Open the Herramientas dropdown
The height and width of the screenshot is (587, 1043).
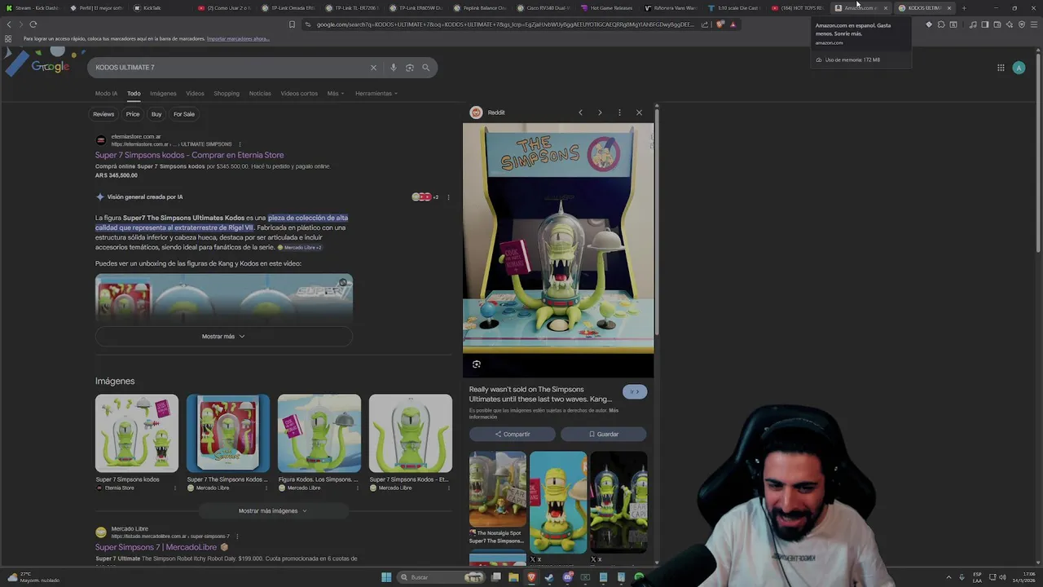tap(376, 94)
